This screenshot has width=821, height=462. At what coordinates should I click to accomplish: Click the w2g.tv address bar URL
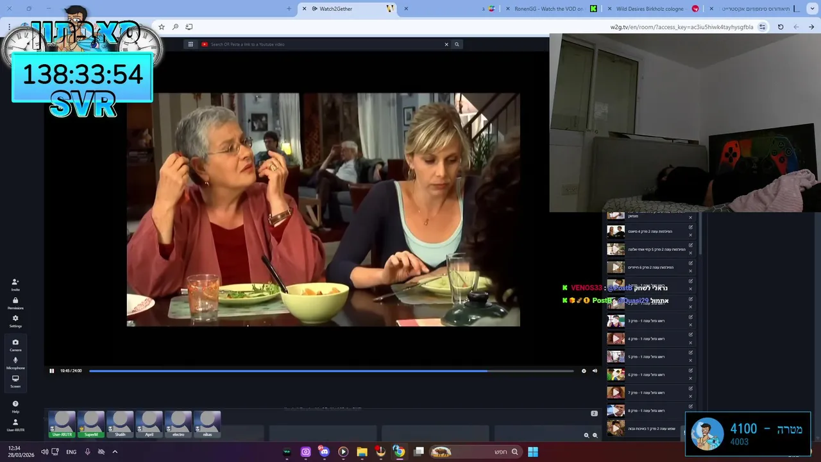tap(681, 27)
